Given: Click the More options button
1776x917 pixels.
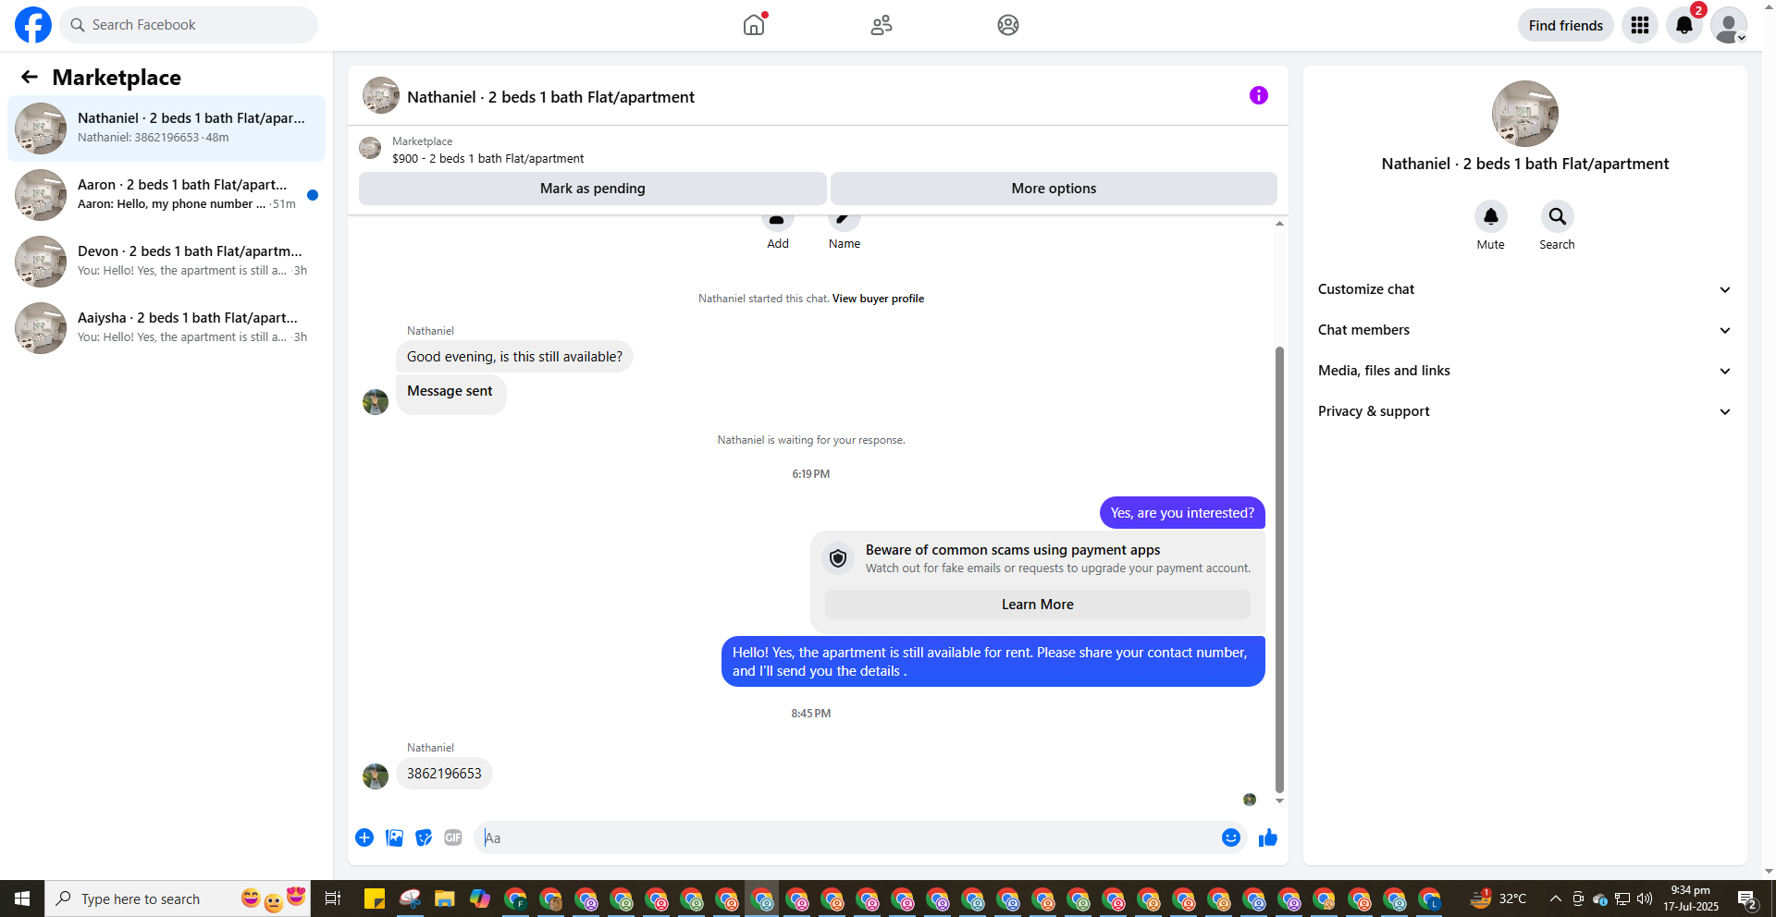Looking at the screenshot, I should [x=1054, y=189].
